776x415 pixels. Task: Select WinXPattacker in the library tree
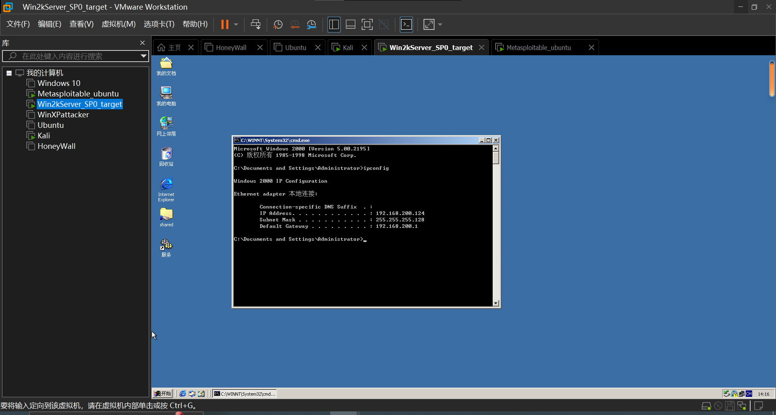pos(63,115)
